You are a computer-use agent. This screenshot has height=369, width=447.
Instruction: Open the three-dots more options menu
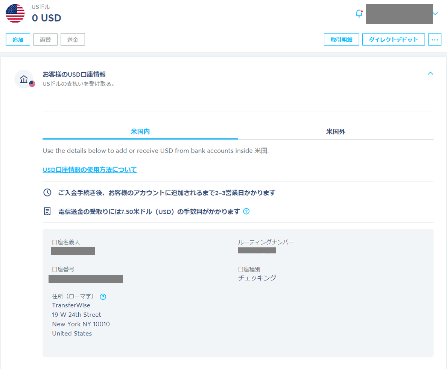(435, 40)
